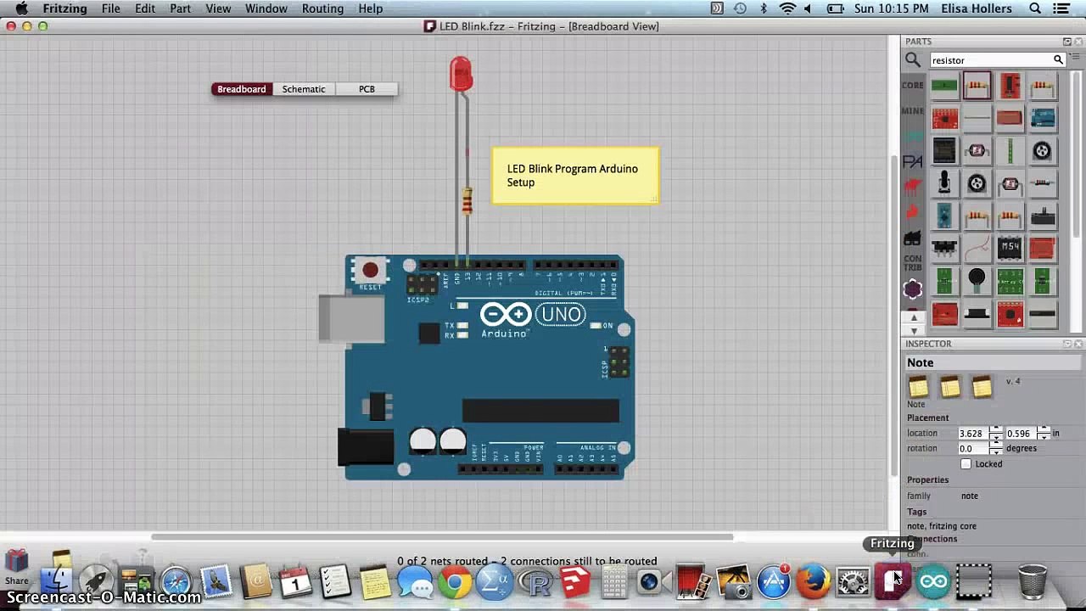Open the Trash in the Dock
1086x611 pixels.
click(1033, 582)
